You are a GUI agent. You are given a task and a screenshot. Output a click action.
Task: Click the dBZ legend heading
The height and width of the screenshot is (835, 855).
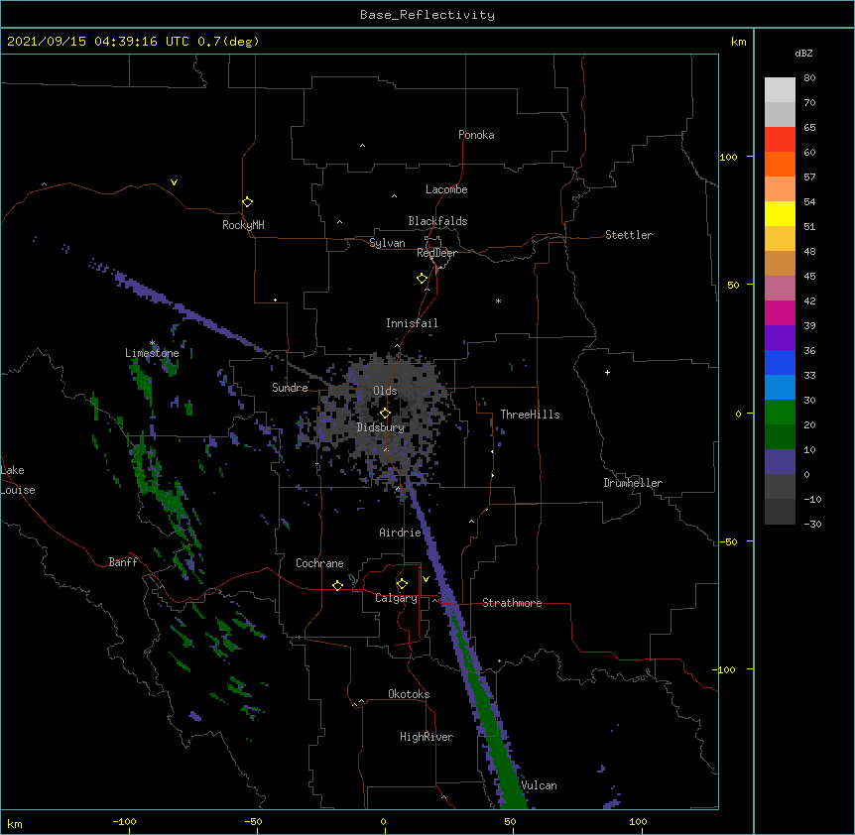(x=803, y=53)
